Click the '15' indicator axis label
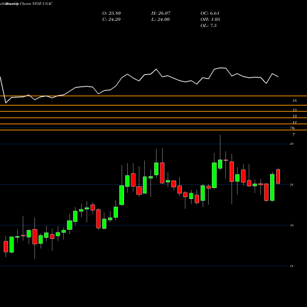The width and height of the screenshot is (307, 307). pos(295,110)
